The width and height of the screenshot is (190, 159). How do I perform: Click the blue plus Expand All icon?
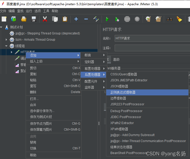76,19
